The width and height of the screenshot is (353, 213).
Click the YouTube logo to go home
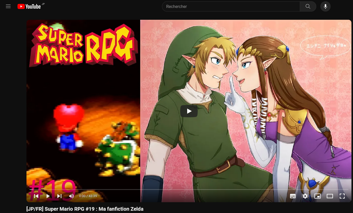(29, 6)
